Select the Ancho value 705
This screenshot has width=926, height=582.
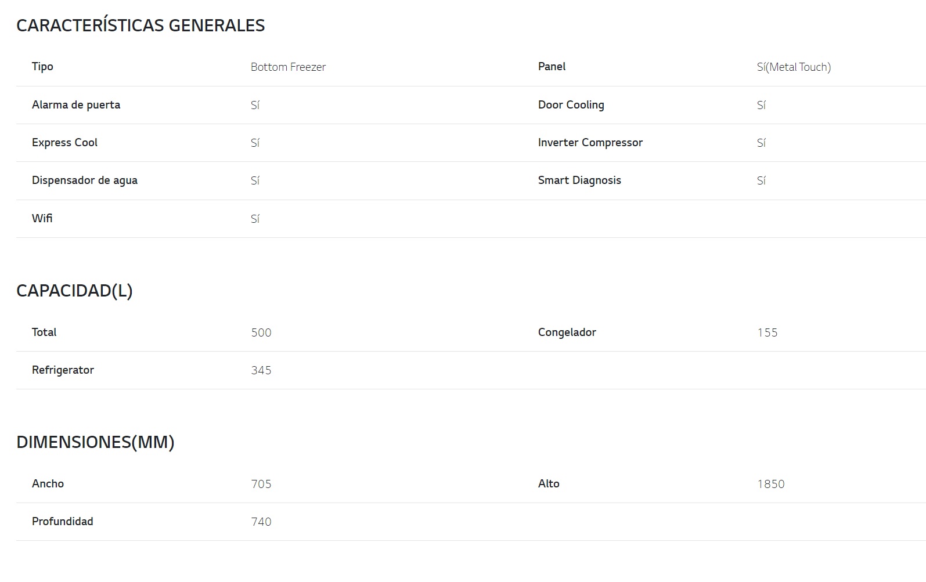pos(261,484)
